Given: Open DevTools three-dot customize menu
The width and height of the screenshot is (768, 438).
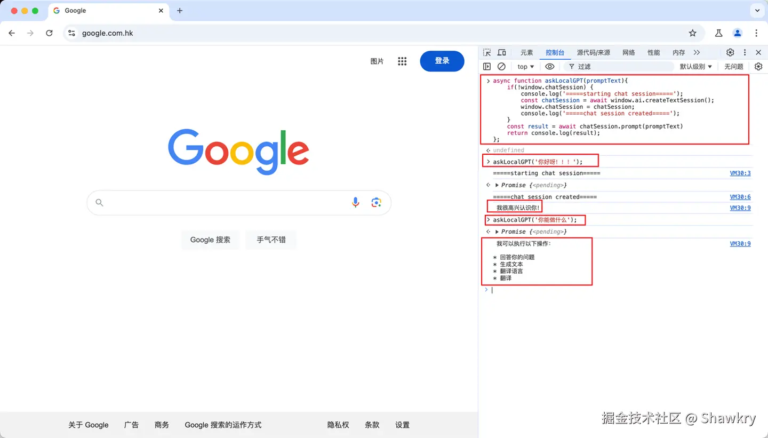Looking at the screenshot, I should 745,52.
